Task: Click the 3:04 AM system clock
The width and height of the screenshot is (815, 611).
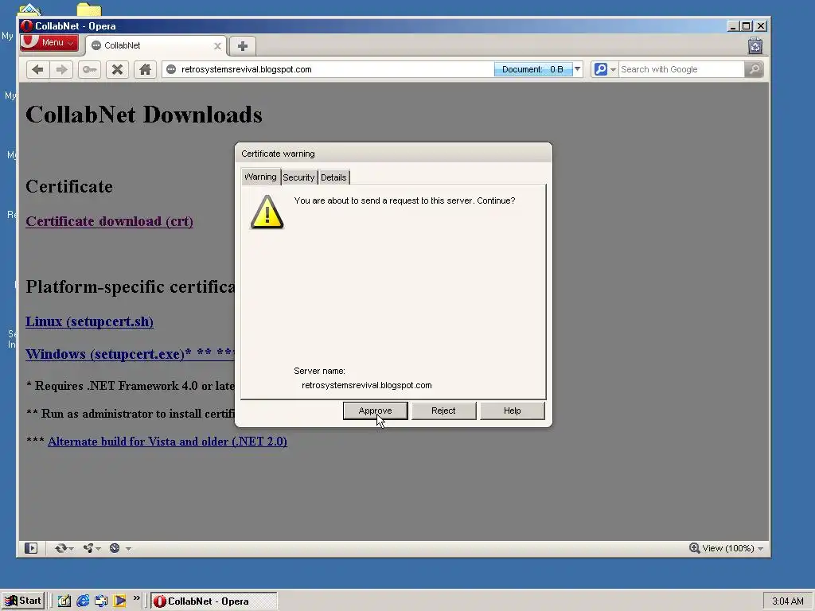Action: click(x=788, y=601)
